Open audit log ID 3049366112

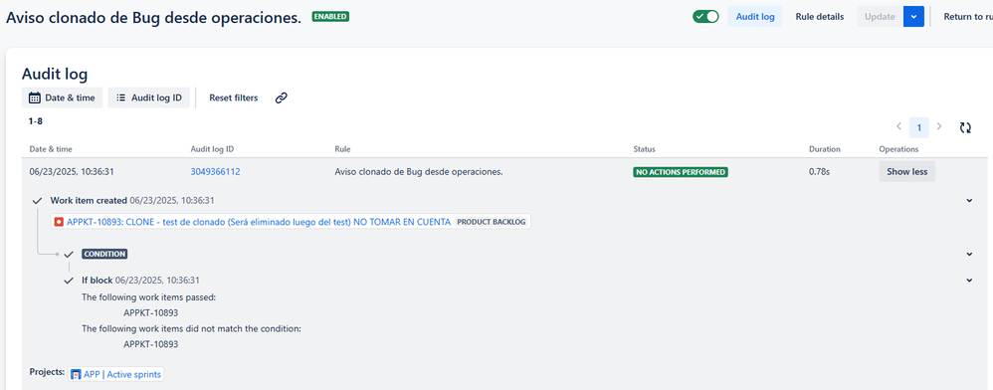click(x=215, y=171)
